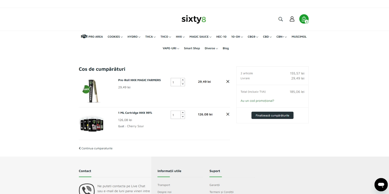Decrease Pre-Roll quantity with down arrow
This screenshot has width=389, height=194.
183,84
